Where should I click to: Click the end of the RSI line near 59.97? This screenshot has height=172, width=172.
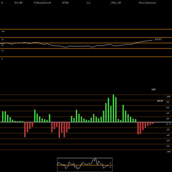pos(152,40)
